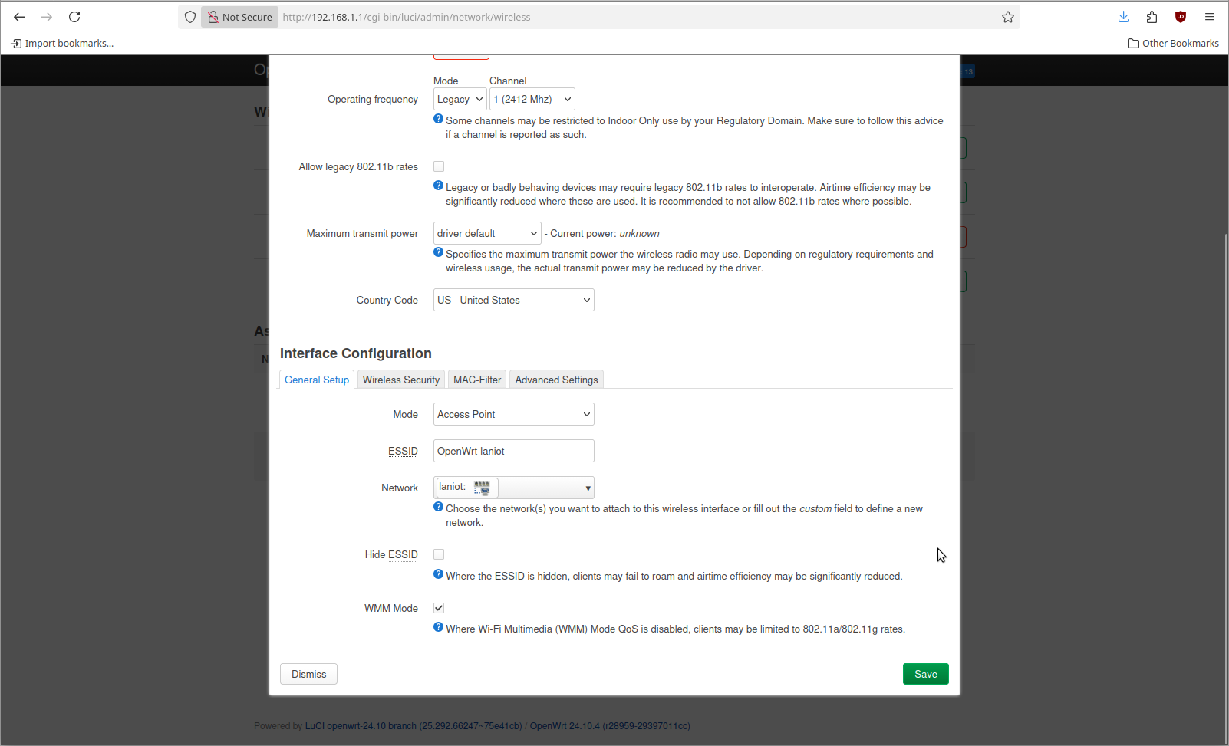Image resolution: width=1229 pixels, height=746 pixels.
Task: Click help icon beside Hide ESSID description
Action: [x=439, y=574]
